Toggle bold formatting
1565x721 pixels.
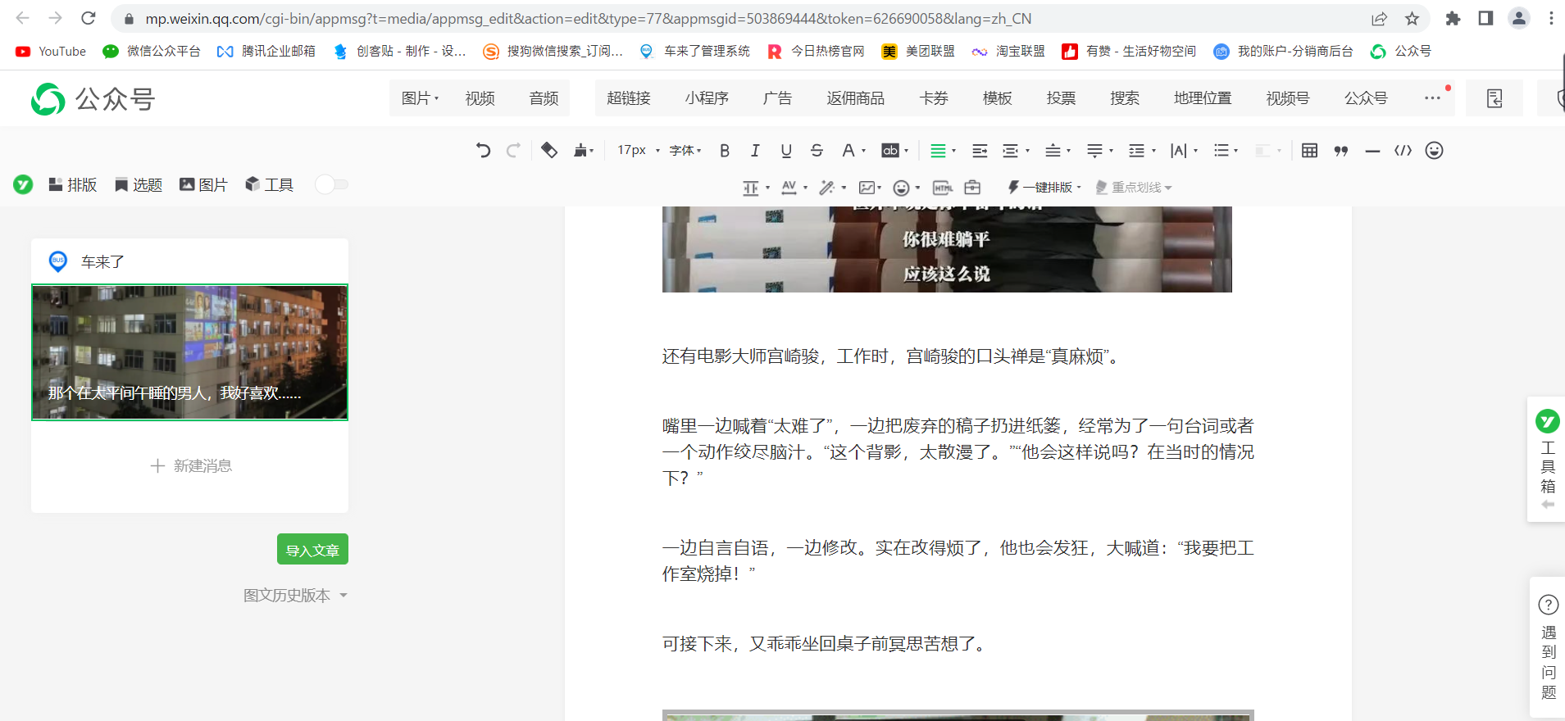tap(725, 150)
